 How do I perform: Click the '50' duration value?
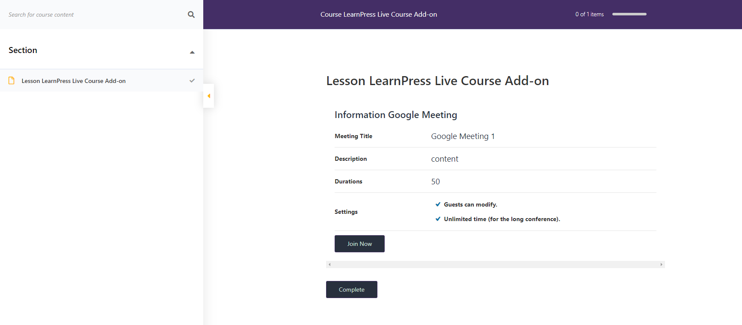(435, 181)
